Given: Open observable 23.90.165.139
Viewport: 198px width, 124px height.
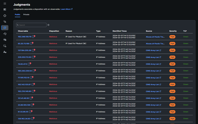Looking at the screenshot, I should 24,105.
